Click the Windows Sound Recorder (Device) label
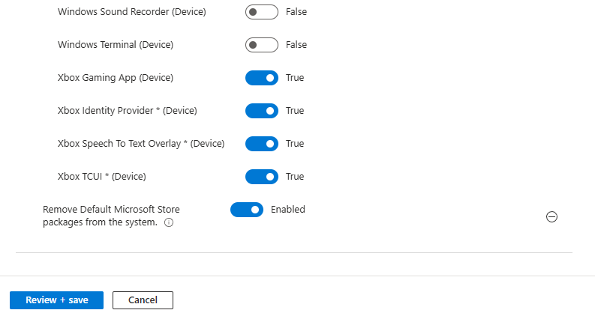 131,12
